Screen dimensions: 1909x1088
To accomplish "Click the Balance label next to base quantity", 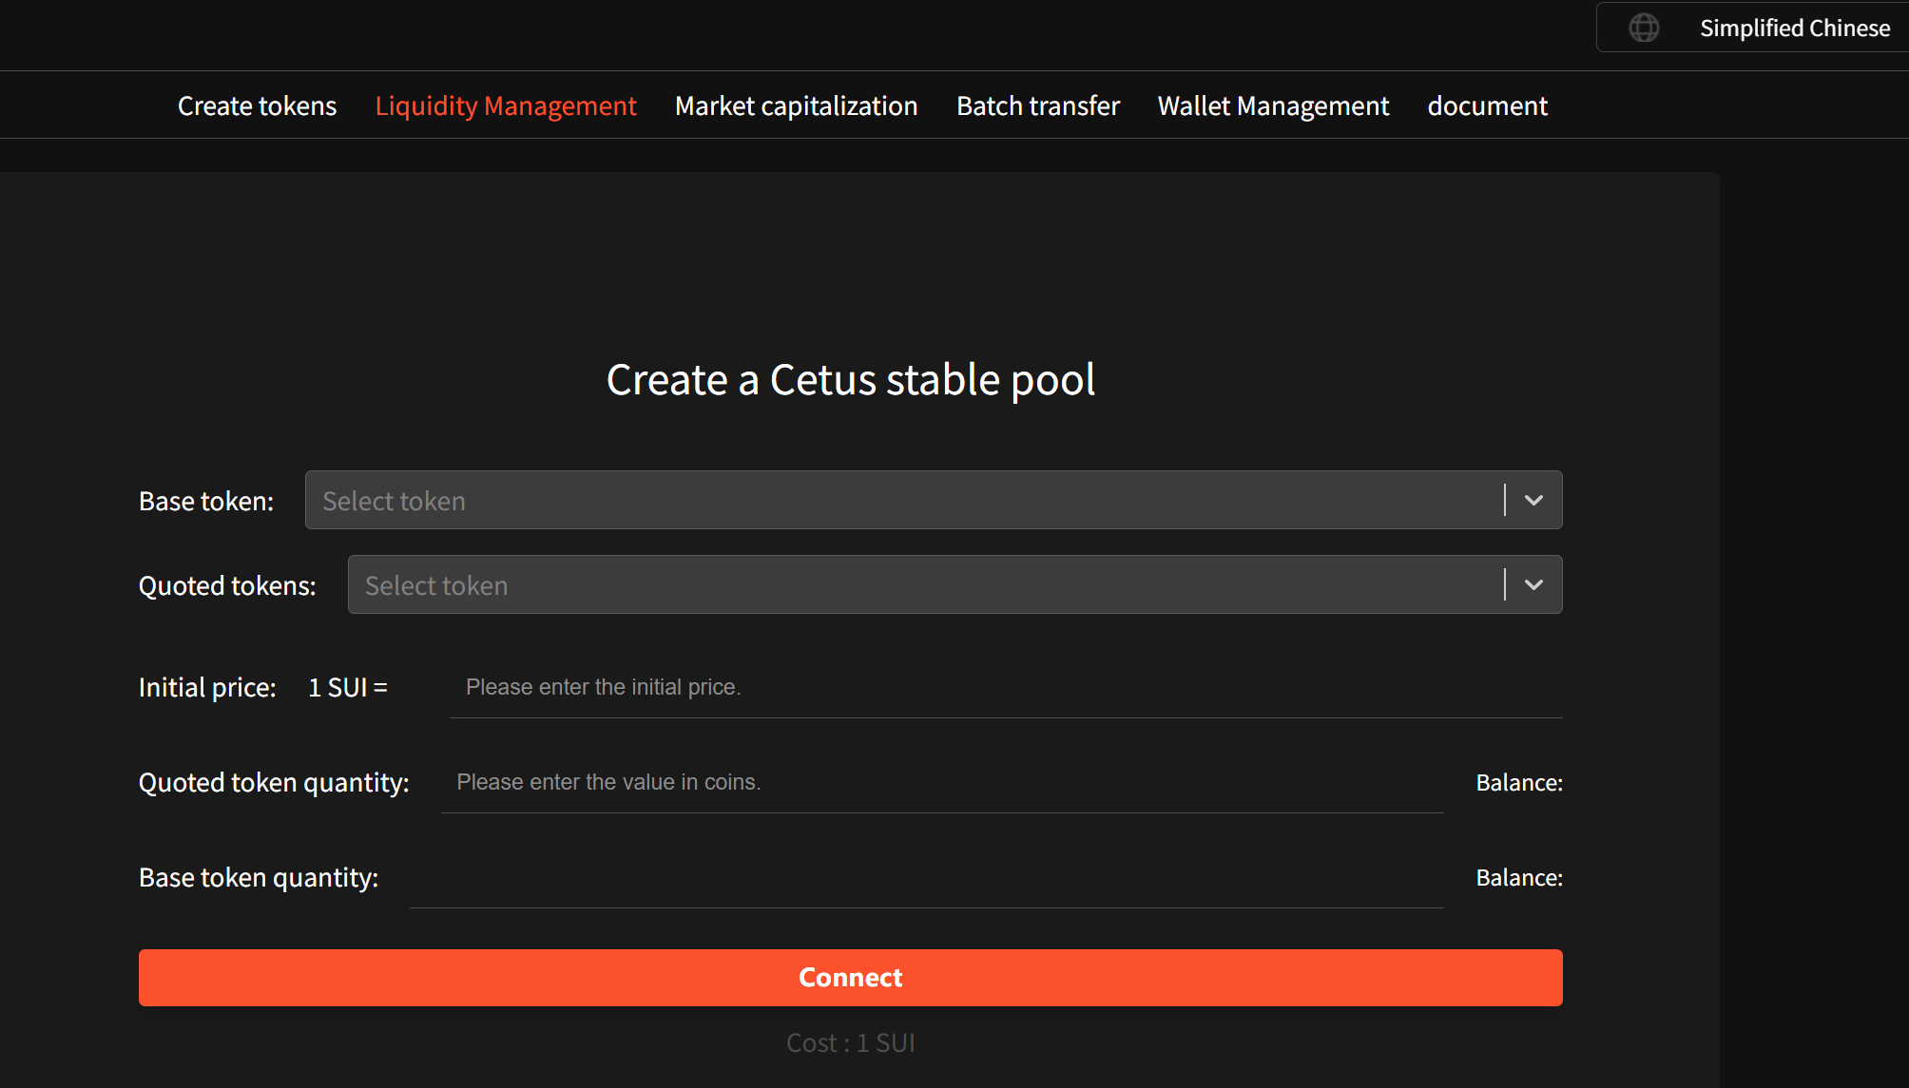I will (x=1518, y=877).
